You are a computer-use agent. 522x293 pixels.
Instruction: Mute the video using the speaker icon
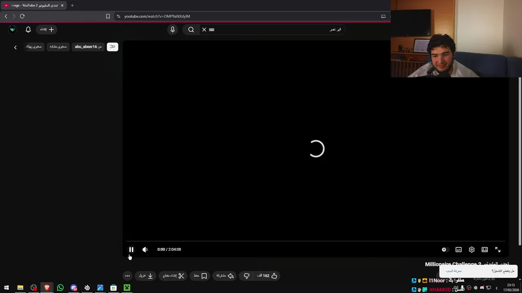(145, 249)
